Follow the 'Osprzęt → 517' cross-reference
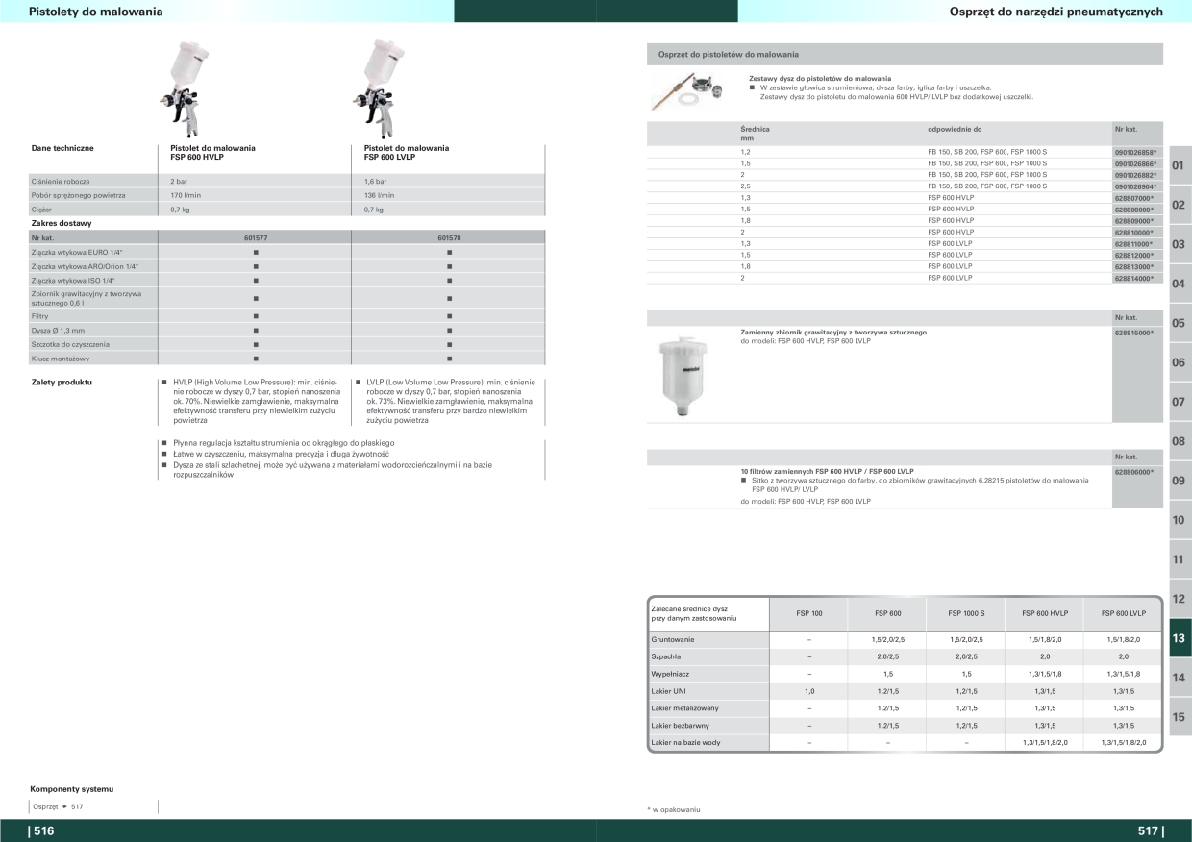Screen dimensions: 1192x842 58,806
